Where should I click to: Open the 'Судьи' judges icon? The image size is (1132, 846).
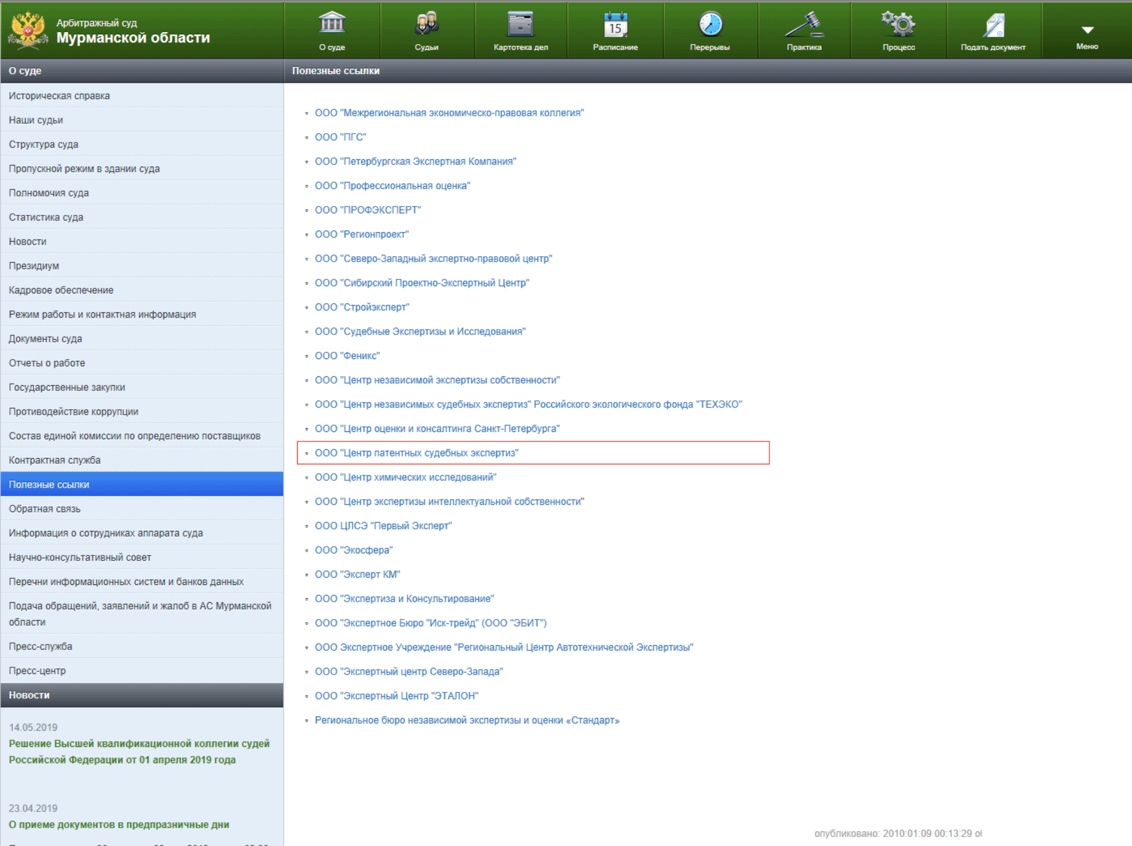(427, 23)
